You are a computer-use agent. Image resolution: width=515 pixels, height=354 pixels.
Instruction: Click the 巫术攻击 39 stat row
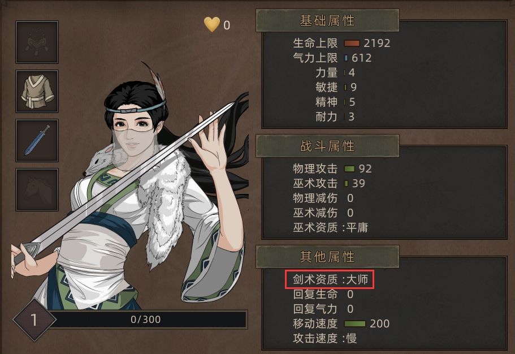329,183
